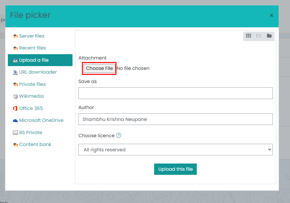Click the BS Private drive icon
The width and height of the screenshot is (290, 203).
[x=15, y=133]
